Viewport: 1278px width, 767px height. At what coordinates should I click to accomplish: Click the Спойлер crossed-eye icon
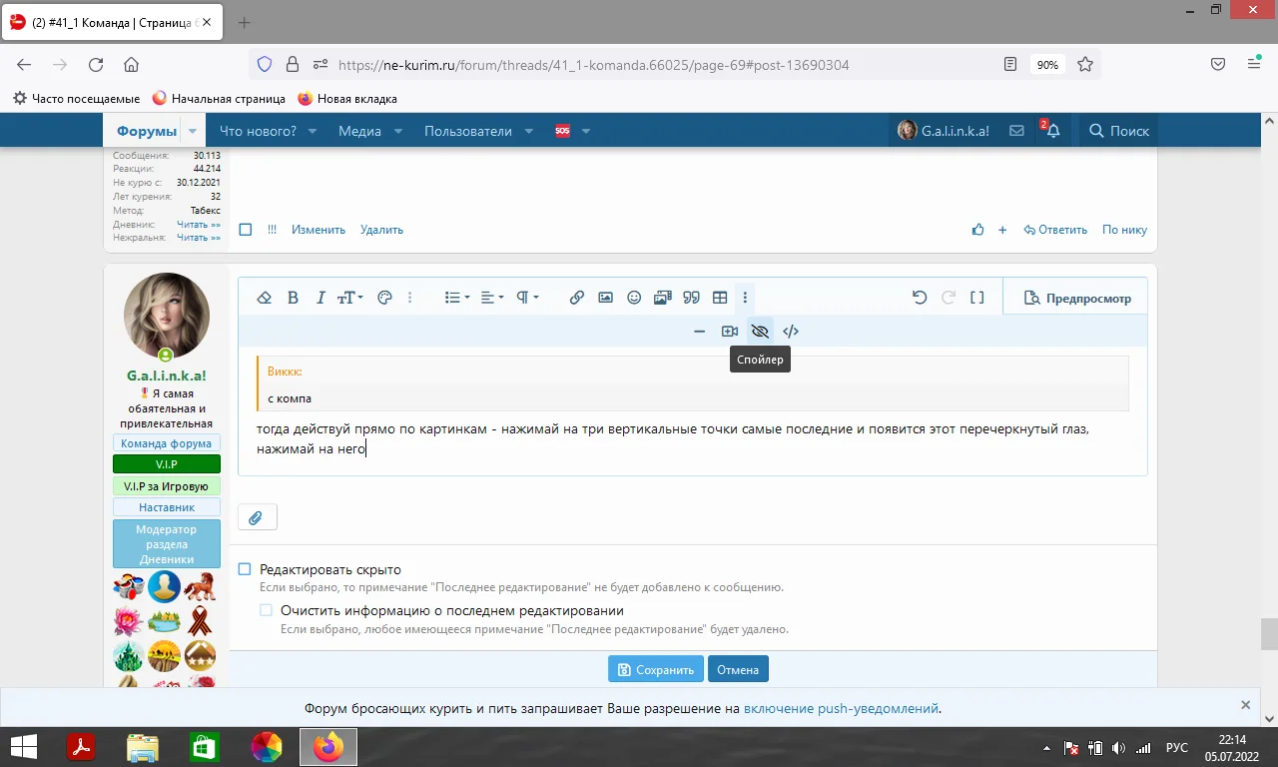coord(760,332)
